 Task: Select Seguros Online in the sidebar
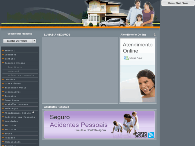15,63
